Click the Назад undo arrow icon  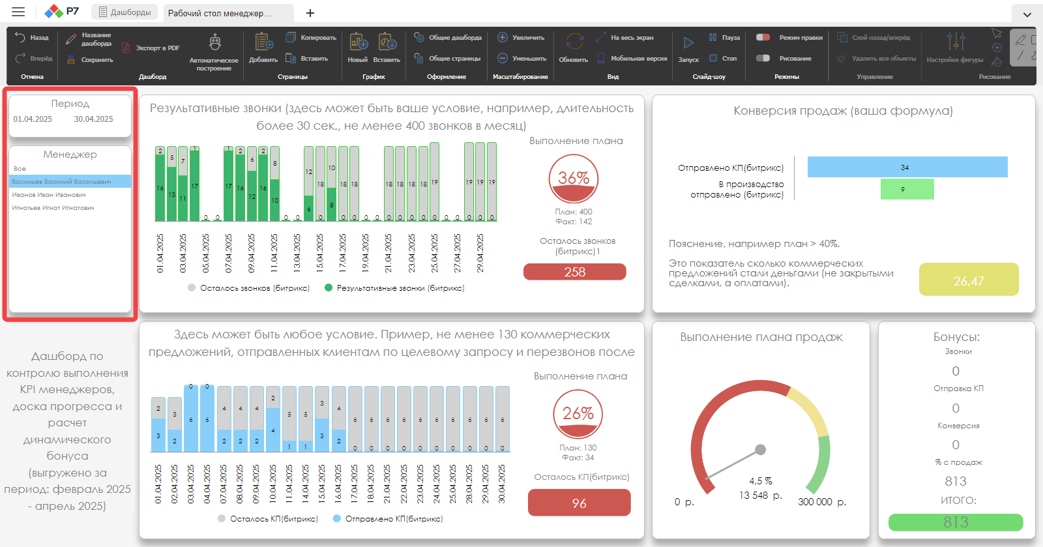tap(20, 38)
